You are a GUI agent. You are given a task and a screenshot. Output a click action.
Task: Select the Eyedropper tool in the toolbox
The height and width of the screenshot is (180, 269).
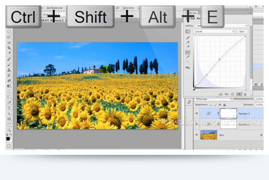tap(9, 53)
